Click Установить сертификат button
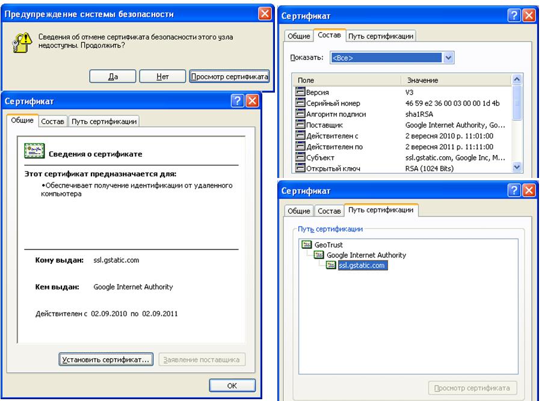Viewport: 542px width, 401px height. pos(104,360)
